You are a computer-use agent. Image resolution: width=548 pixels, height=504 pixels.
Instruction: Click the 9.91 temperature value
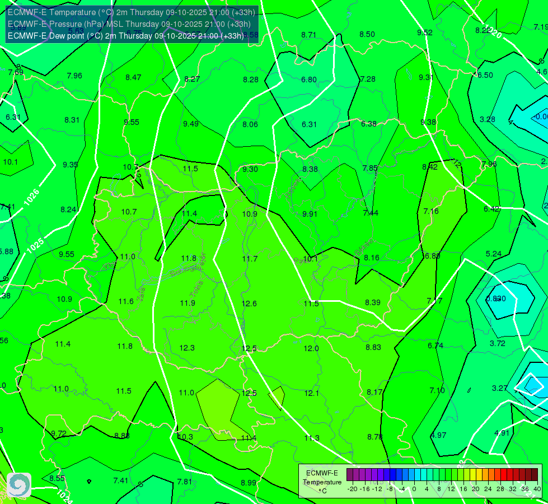pos(310,214)
